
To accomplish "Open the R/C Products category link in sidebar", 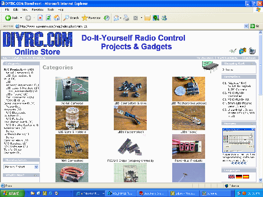I will [x=18, y=69].
